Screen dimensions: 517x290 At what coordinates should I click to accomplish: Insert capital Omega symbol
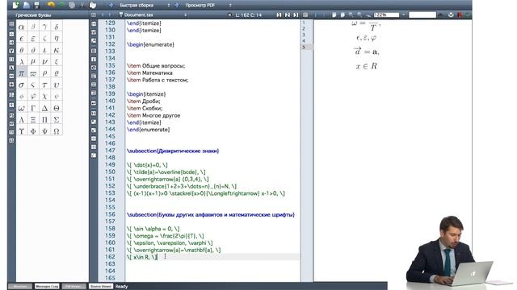tap(57, 131)
